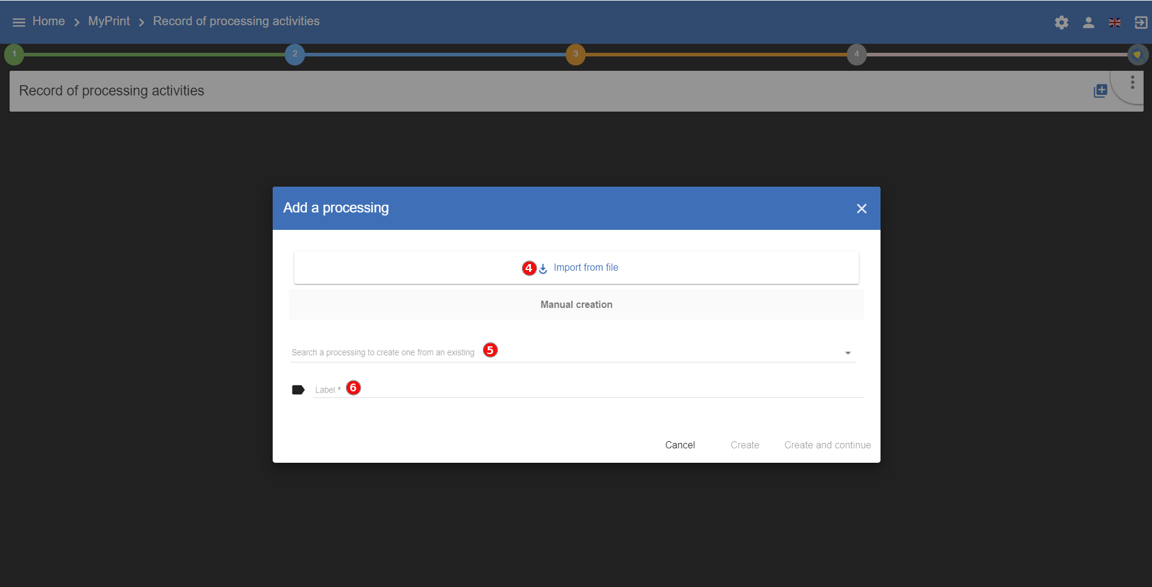1152x587 pixels.
Task: Select step 4 in the progress stepper
Action: [x=857, y=54]
